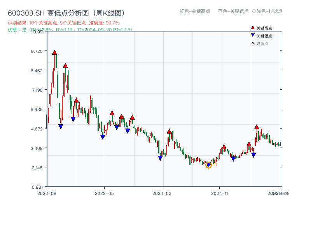Click the rightmost red peak marker on chart
Viewport: 311px width, 233px height.
[257, 127]
